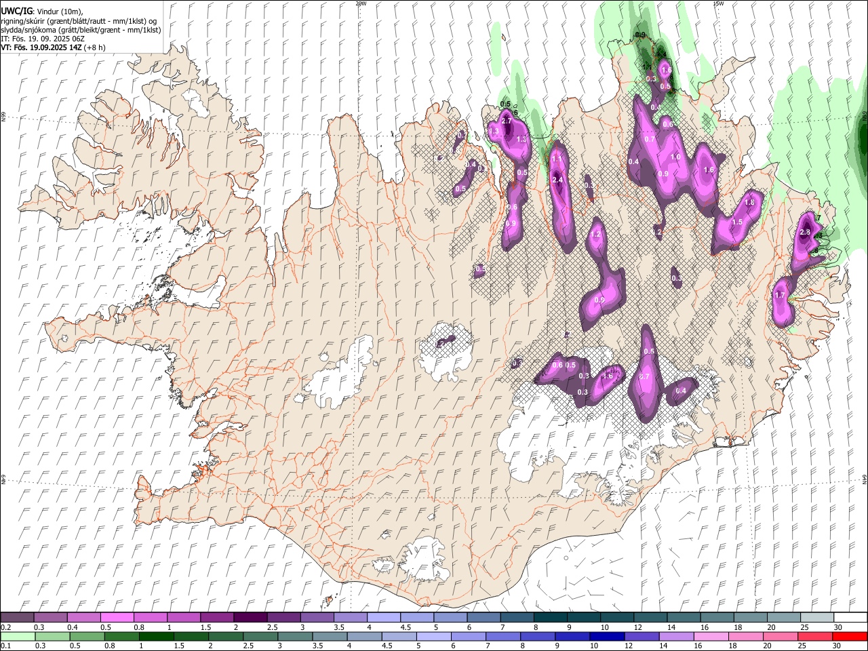868x651 pixels.
Task: Select the 8–9 blue rain legend swatch
Action: [537, 637]
